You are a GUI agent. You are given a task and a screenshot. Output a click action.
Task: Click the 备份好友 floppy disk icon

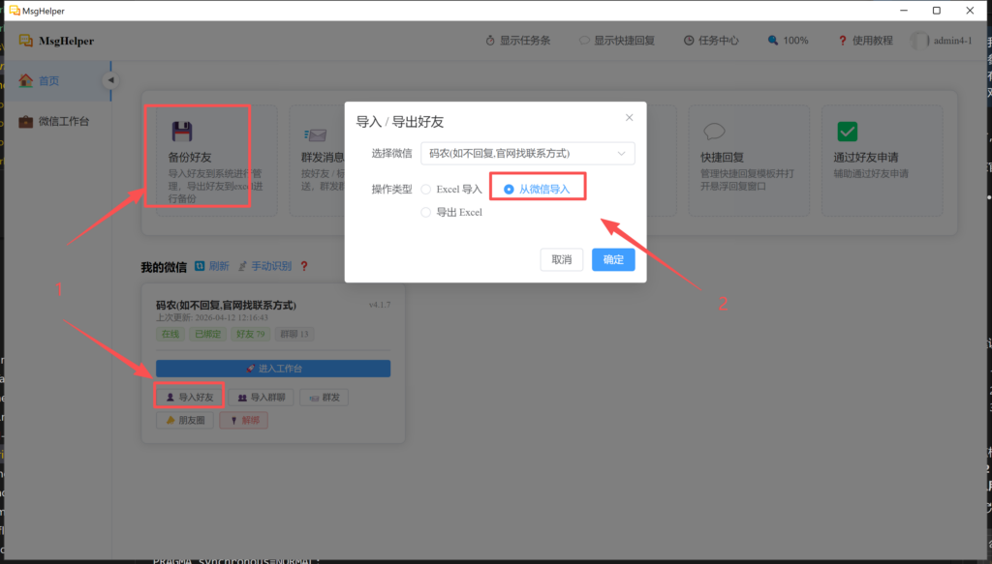(180, 133)
